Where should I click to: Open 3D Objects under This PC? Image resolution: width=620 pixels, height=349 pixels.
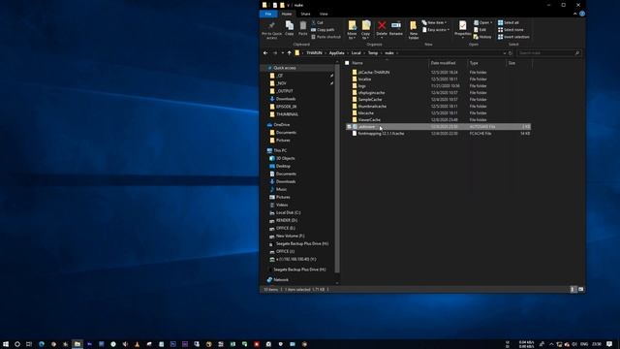[285, 158]
